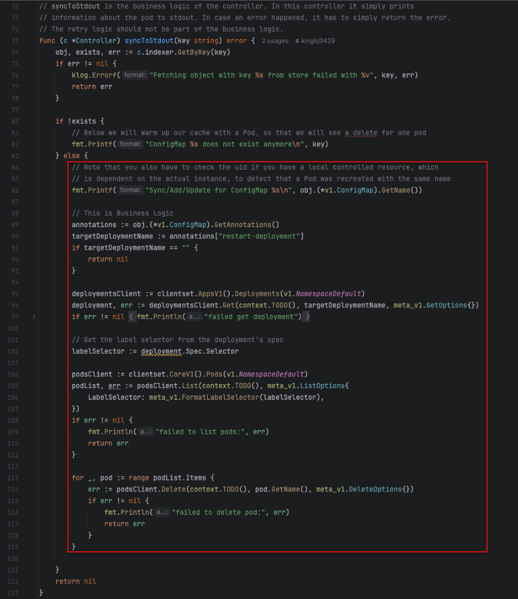The width and height of the screenshot is (518, 599).
Task: Click 'GetByKey' method call on line 74
Action: tap(194, 52)
